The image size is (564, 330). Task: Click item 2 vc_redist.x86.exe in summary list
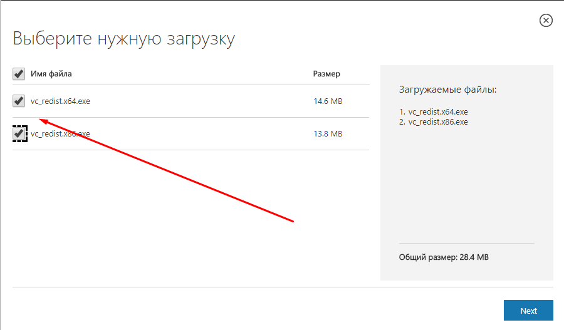434,121
